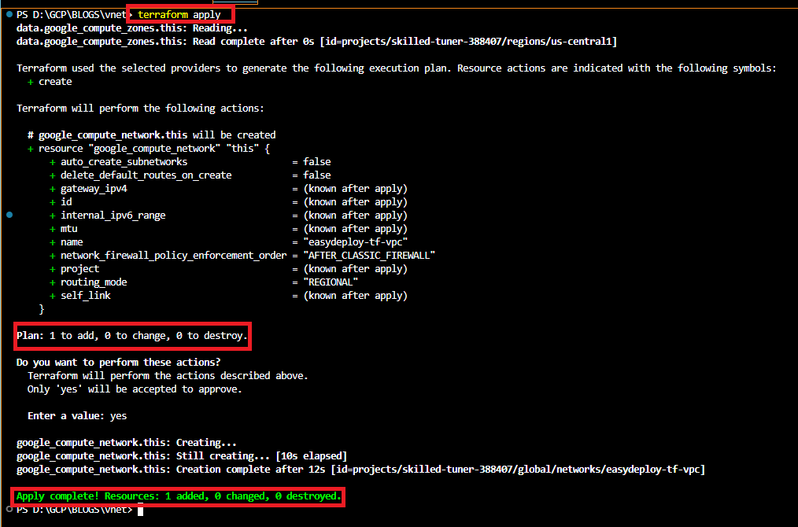Click the blue command decoration dot beside the first prompt
This screenshot has width=798, height=527.
click(9, 14)
